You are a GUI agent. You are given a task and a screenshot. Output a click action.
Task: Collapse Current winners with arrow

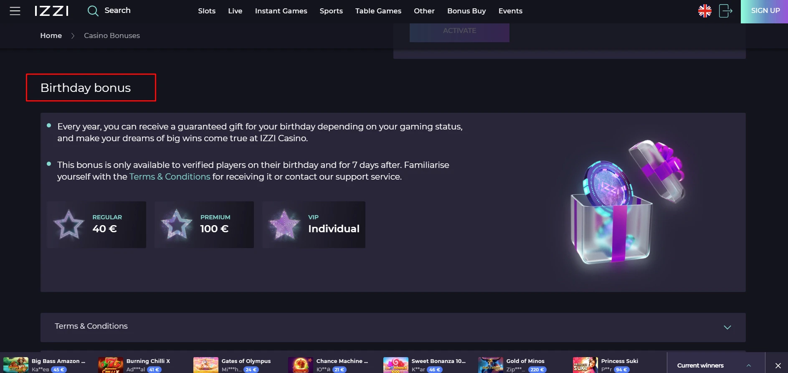click(x=749, y=365)
